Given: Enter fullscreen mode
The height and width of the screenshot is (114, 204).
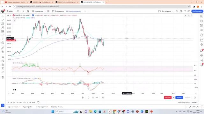Looking at the screenshot, I should (x=185, y=11).
